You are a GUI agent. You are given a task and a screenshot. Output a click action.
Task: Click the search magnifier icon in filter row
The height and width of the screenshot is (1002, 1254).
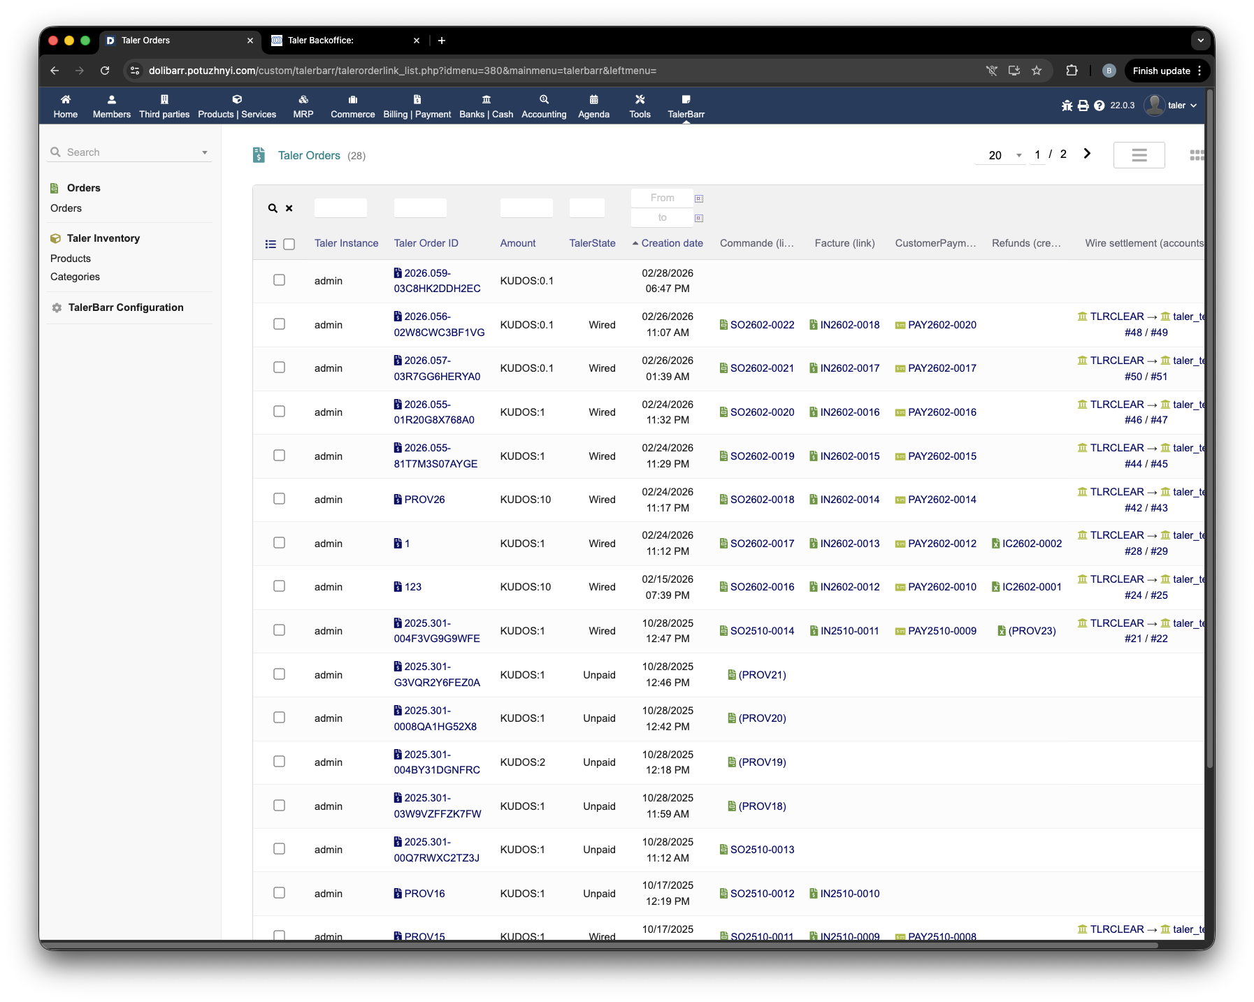point(273,208)
